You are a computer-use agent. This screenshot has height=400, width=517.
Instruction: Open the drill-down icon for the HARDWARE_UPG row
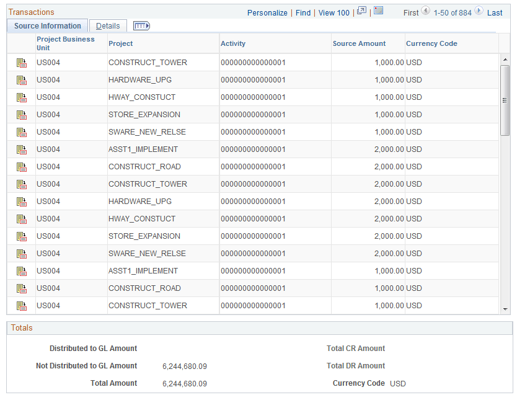click(22, 80)
